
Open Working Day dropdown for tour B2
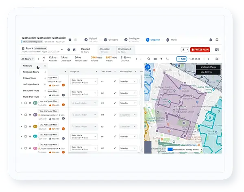coord(128,93)
